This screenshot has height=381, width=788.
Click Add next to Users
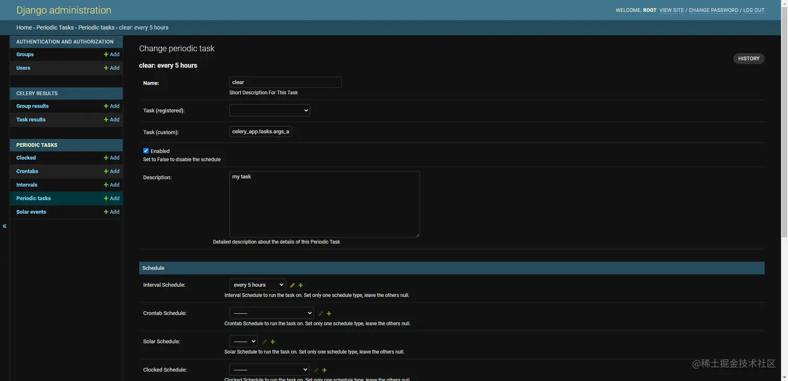(x=112, y=68)
